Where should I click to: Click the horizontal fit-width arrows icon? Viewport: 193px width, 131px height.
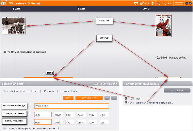click(170, 3)
